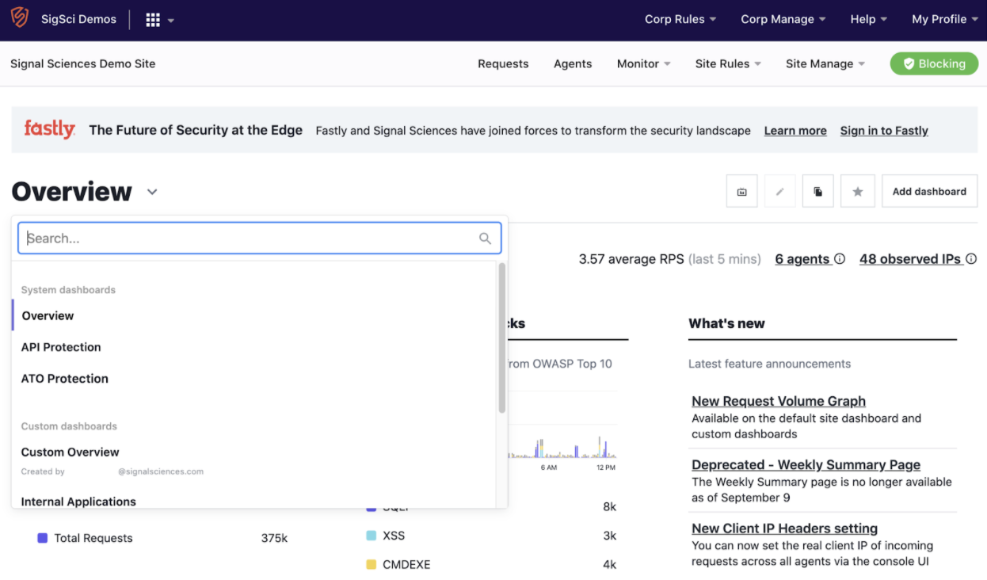Viewport: 987px width, 580px height.
Task: Expand the Monitor menu
Action: [644, 64]
